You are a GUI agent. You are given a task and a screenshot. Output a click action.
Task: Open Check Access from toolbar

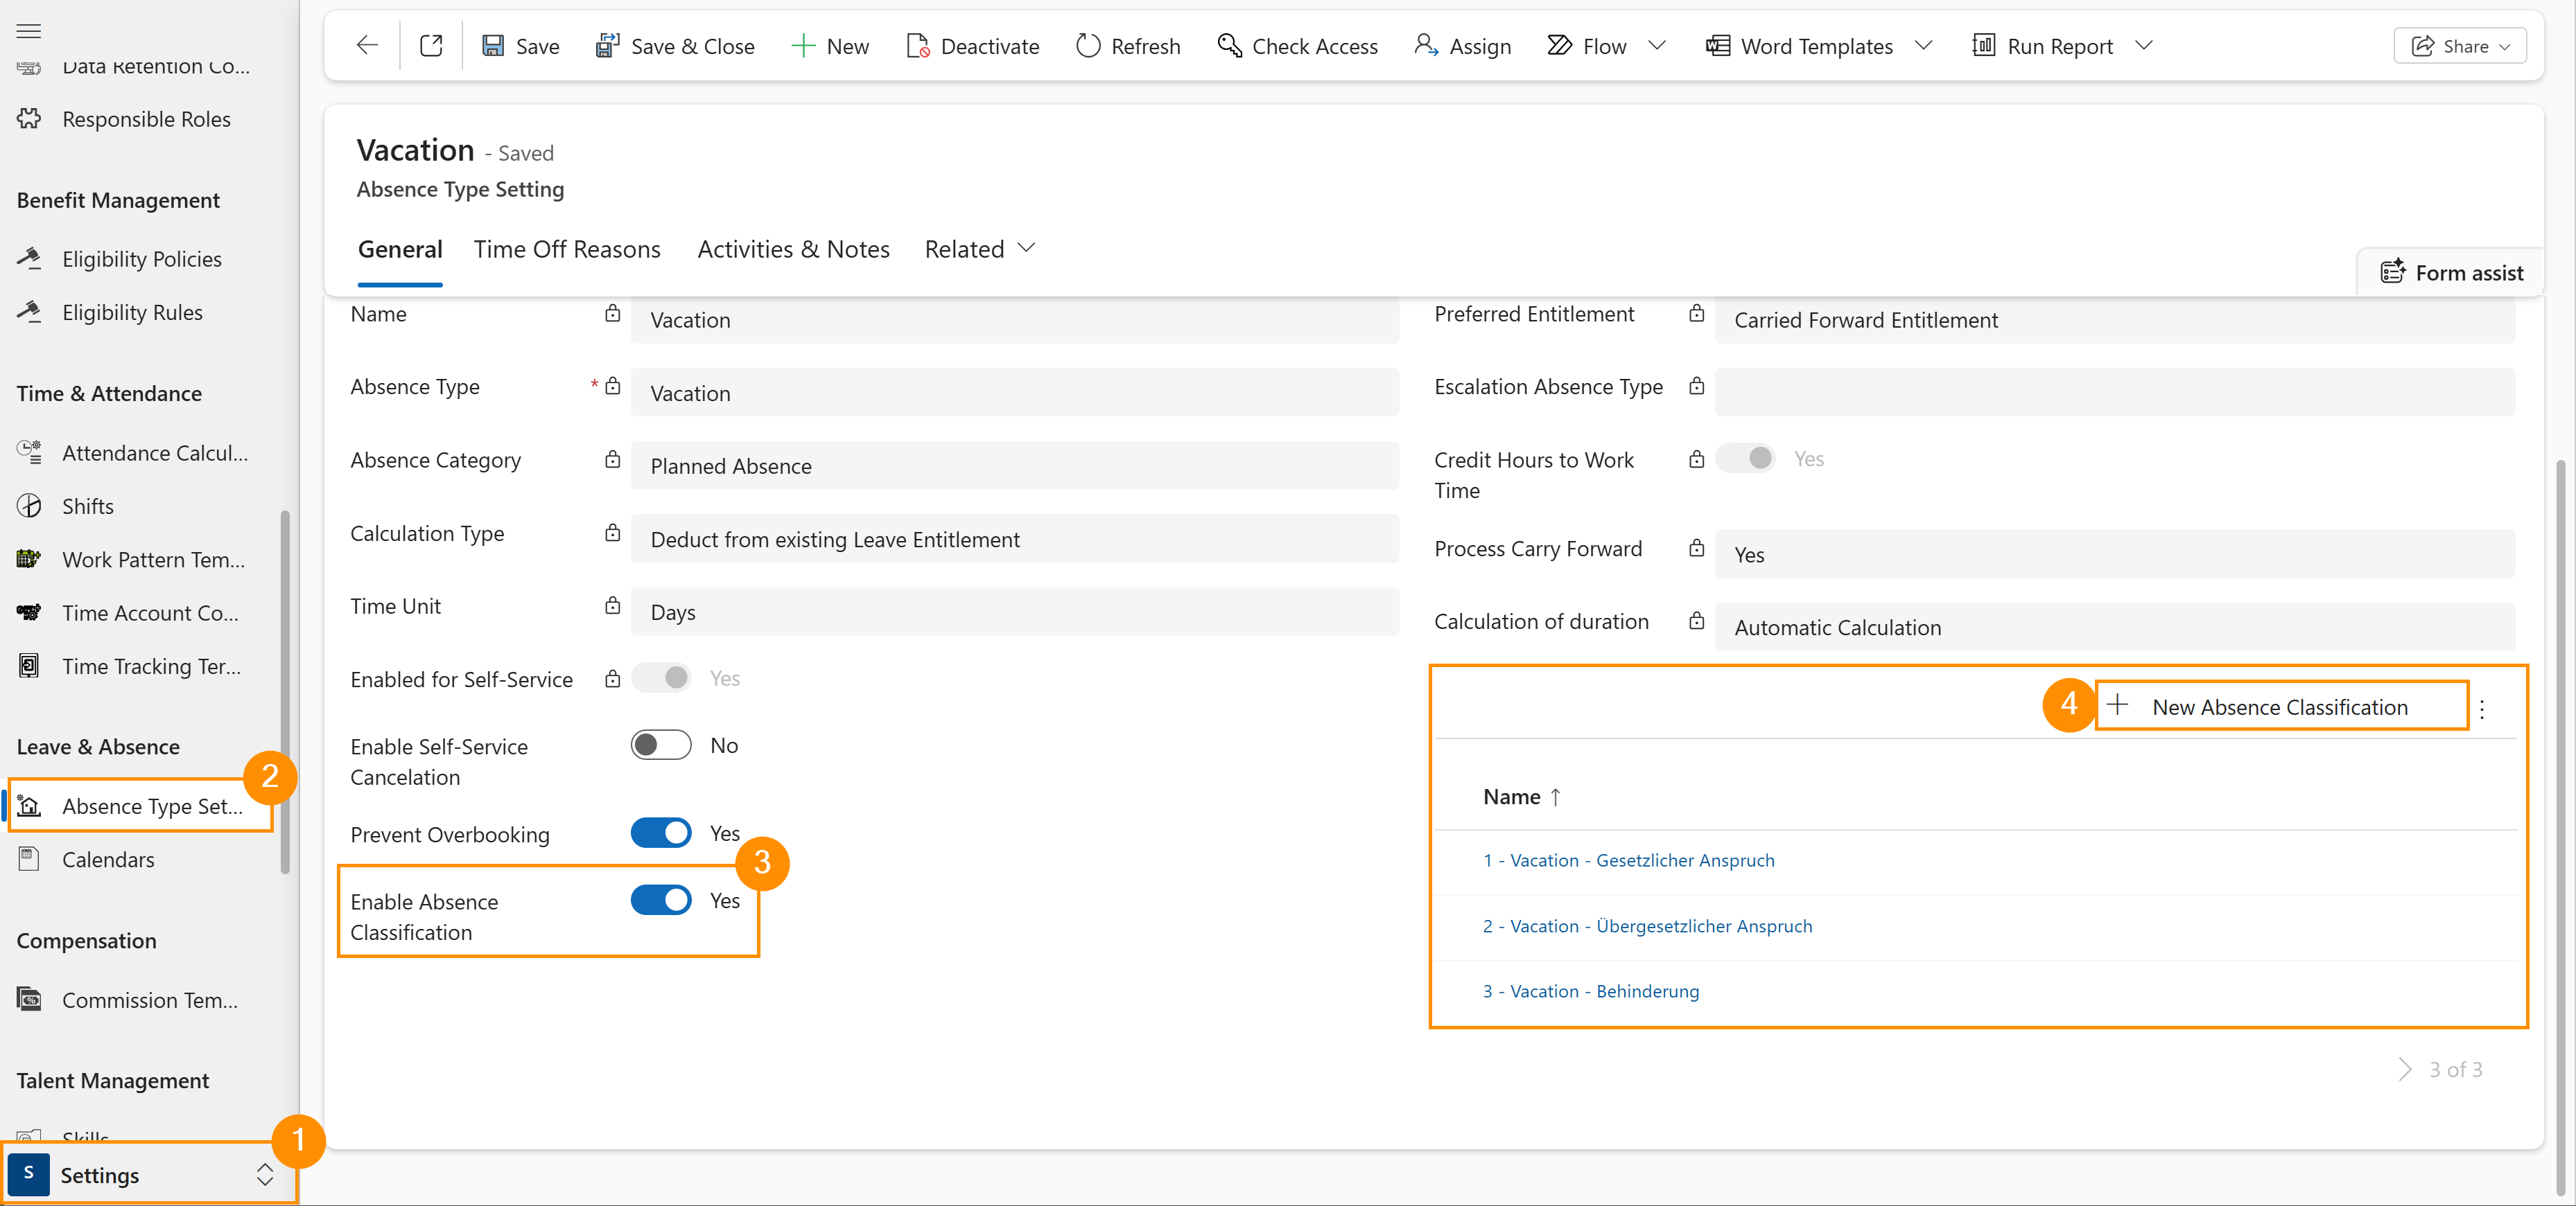coord(1297,45)
